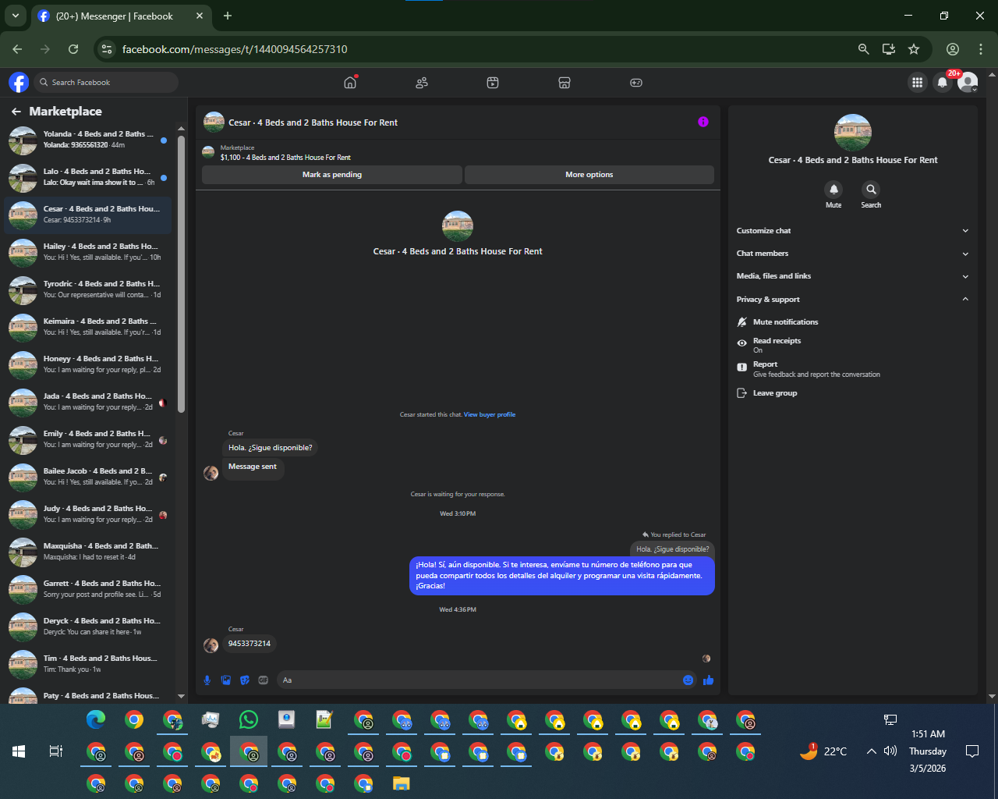Viewport: 998px width, 799px height.
Task: Click chat list scrollbar thumb
Action: pyautogui.click(x=182, y=273)
